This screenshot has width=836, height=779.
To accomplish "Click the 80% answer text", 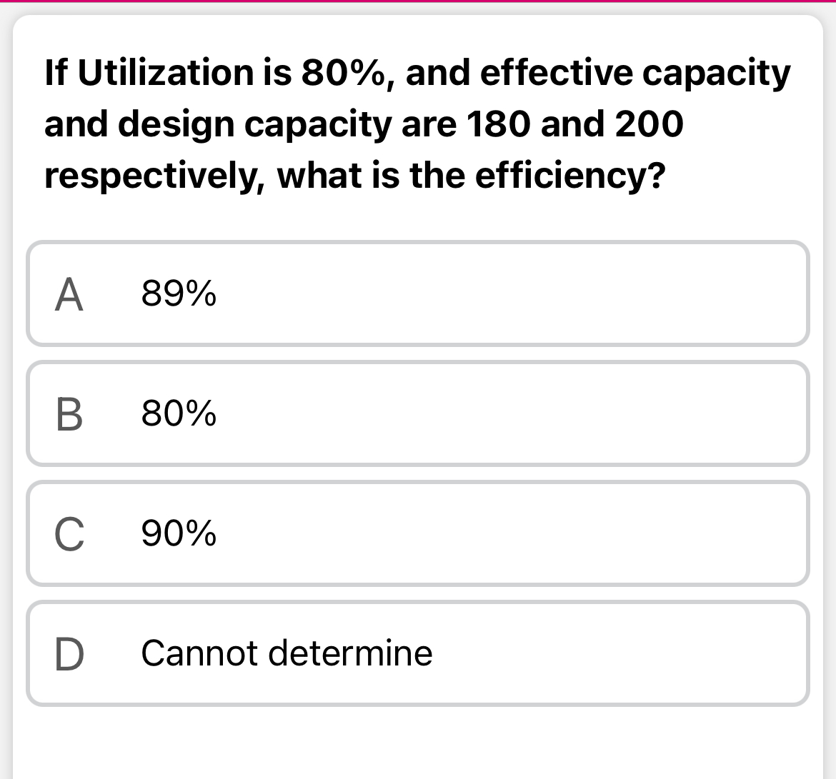I will [x=178, y=413].
